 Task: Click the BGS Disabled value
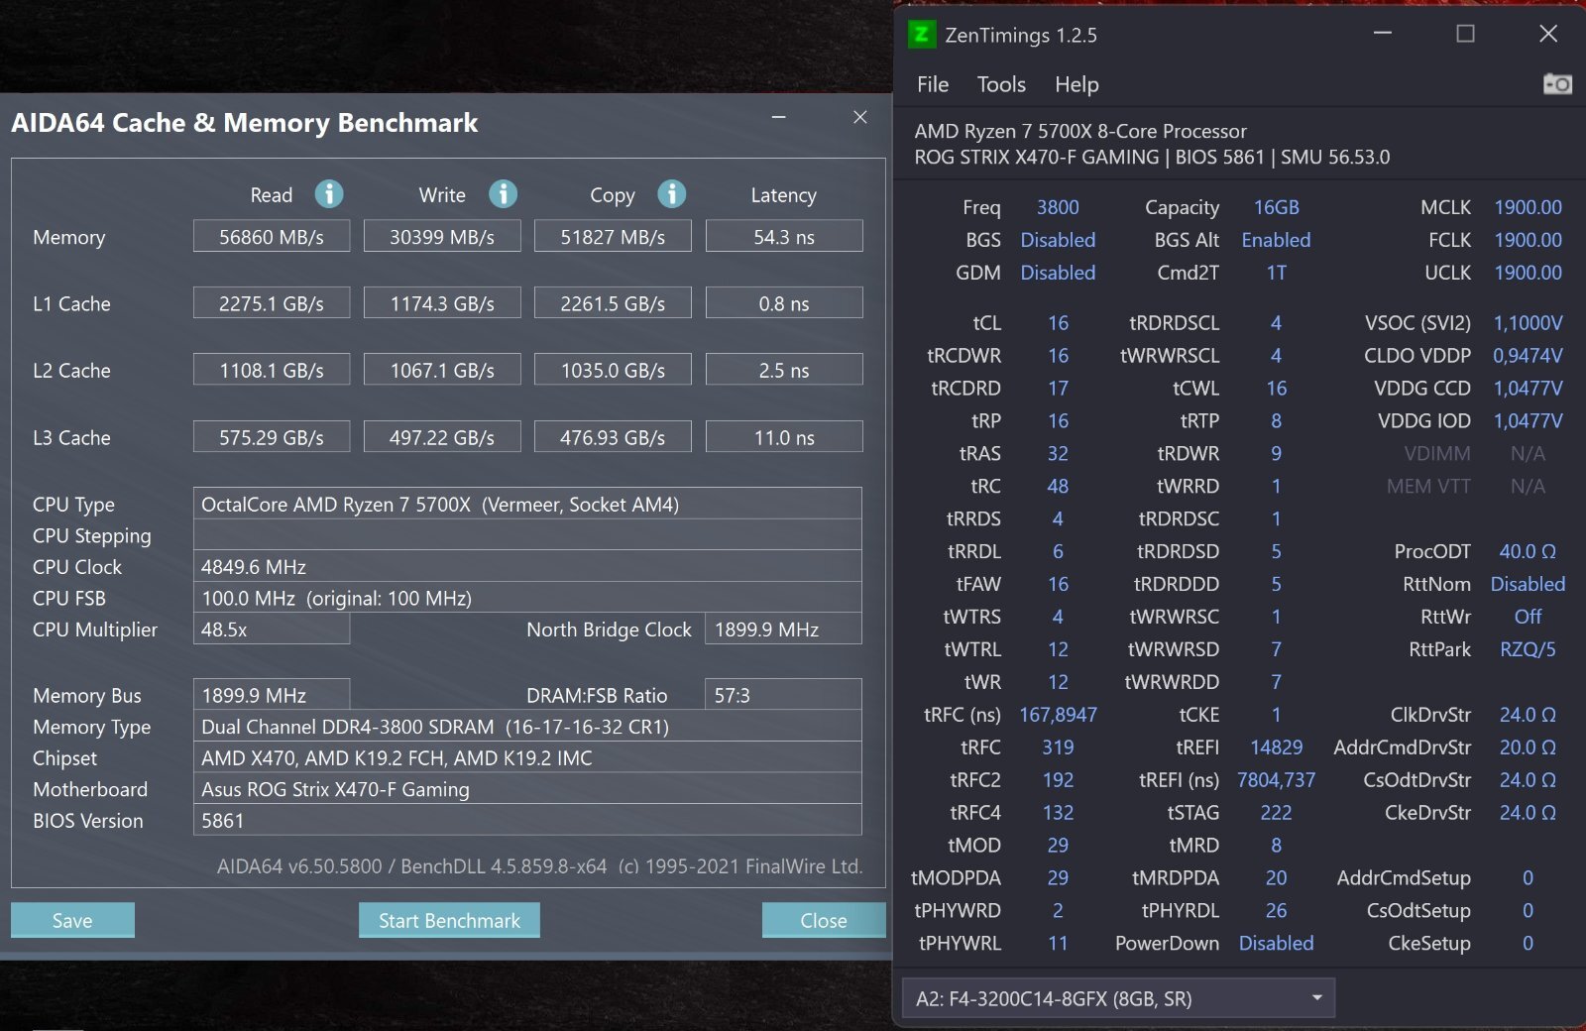tap(1058, 240)
